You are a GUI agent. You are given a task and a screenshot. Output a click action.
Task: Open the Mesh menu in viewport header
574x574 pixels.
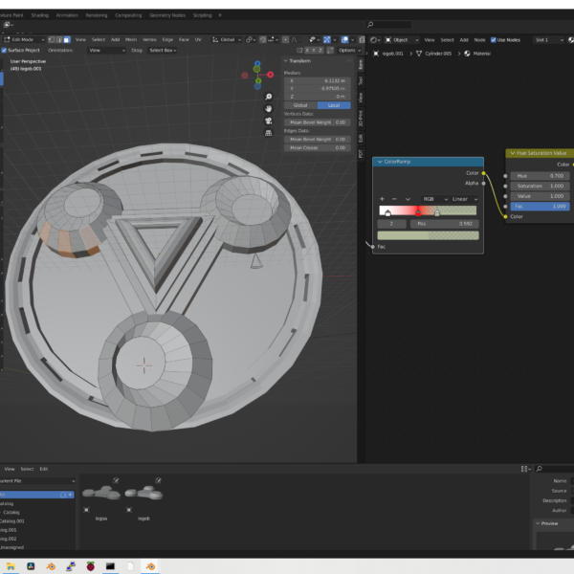click(x=131, y=40)
